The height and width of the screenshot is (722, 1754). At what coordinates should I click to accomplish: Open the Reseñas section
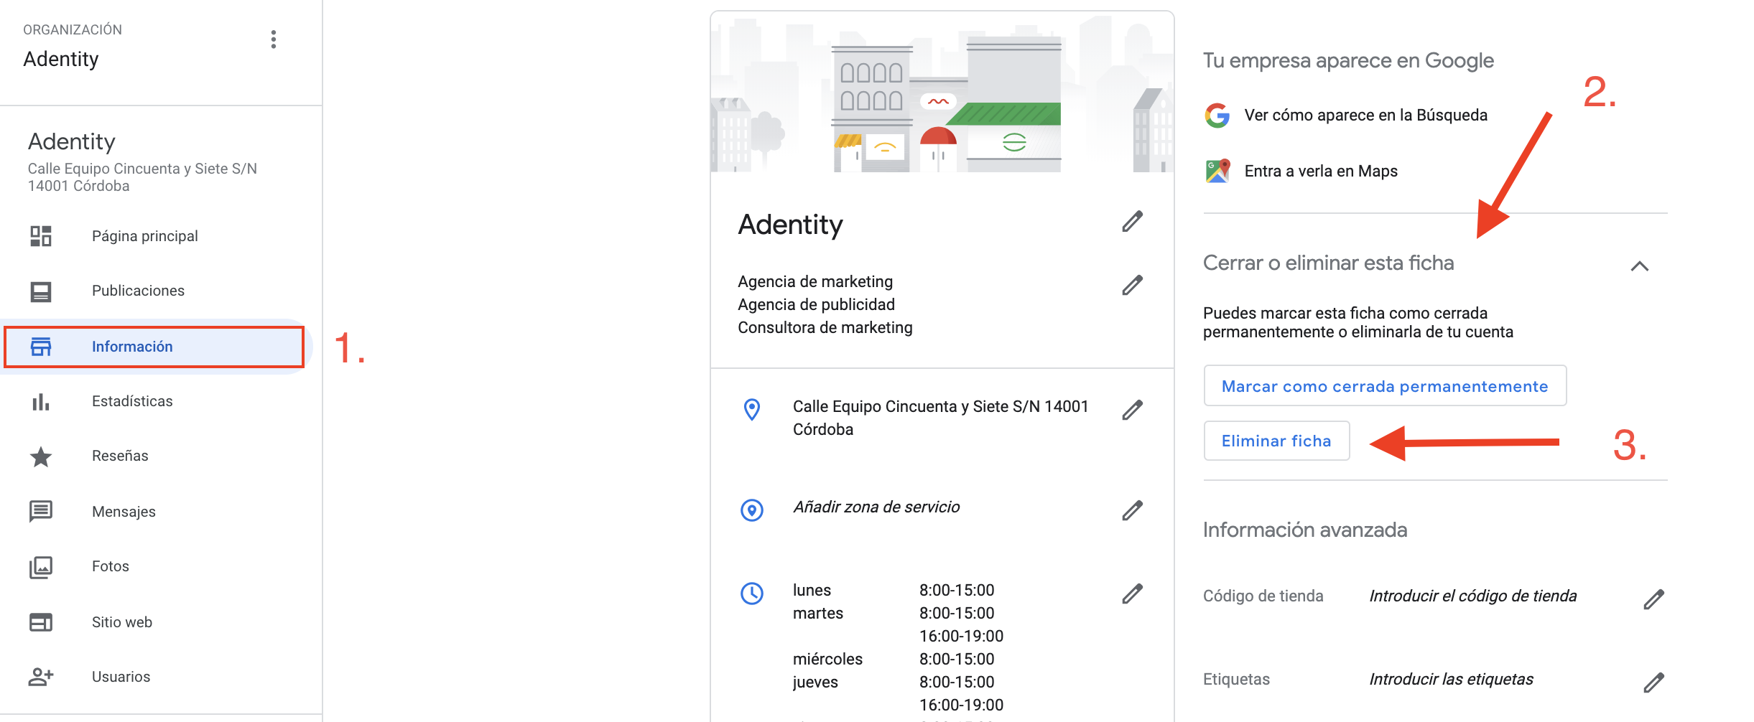[x=120, y=456]
